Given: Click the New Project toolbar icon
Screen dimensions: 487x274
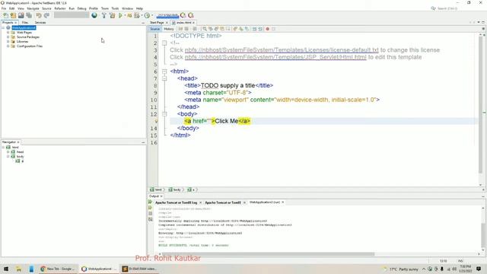Looking at the screenshot, I should click(x=13, y=15).
